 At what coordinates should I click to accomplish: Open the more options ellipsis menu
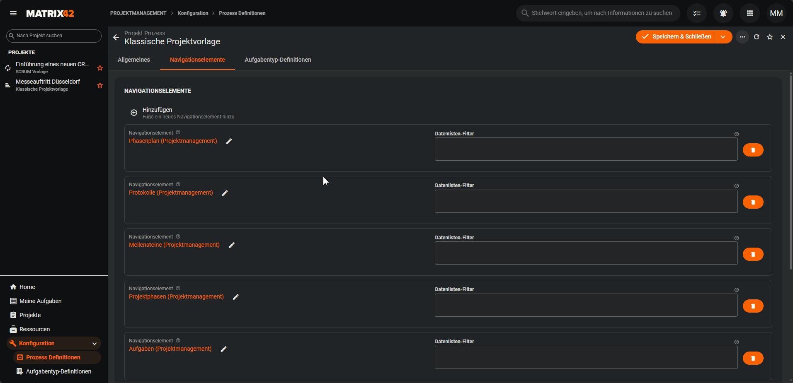coord(742,37)
